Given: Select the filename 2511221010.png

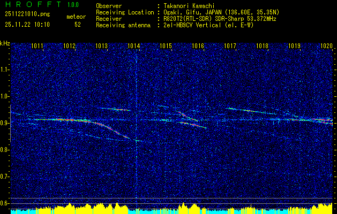Looking at the screenshot, I should [x=27, y=14].
